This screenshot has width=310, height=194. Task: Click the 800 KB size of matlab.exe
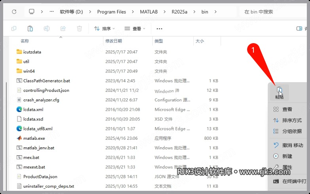211,138
